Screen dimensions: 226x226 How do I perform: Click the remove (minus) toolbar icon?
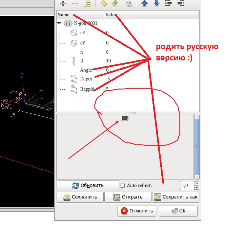75,3
